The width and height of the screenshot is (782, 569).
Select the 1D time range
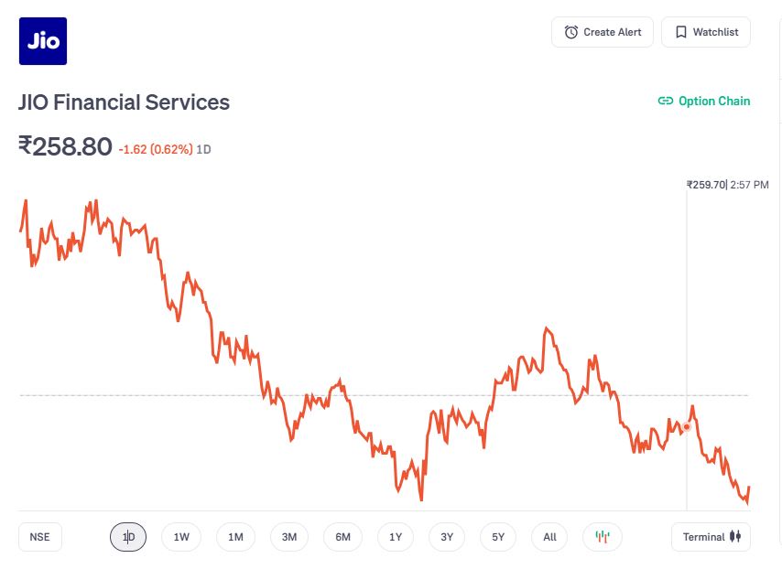tap(128, 537)
